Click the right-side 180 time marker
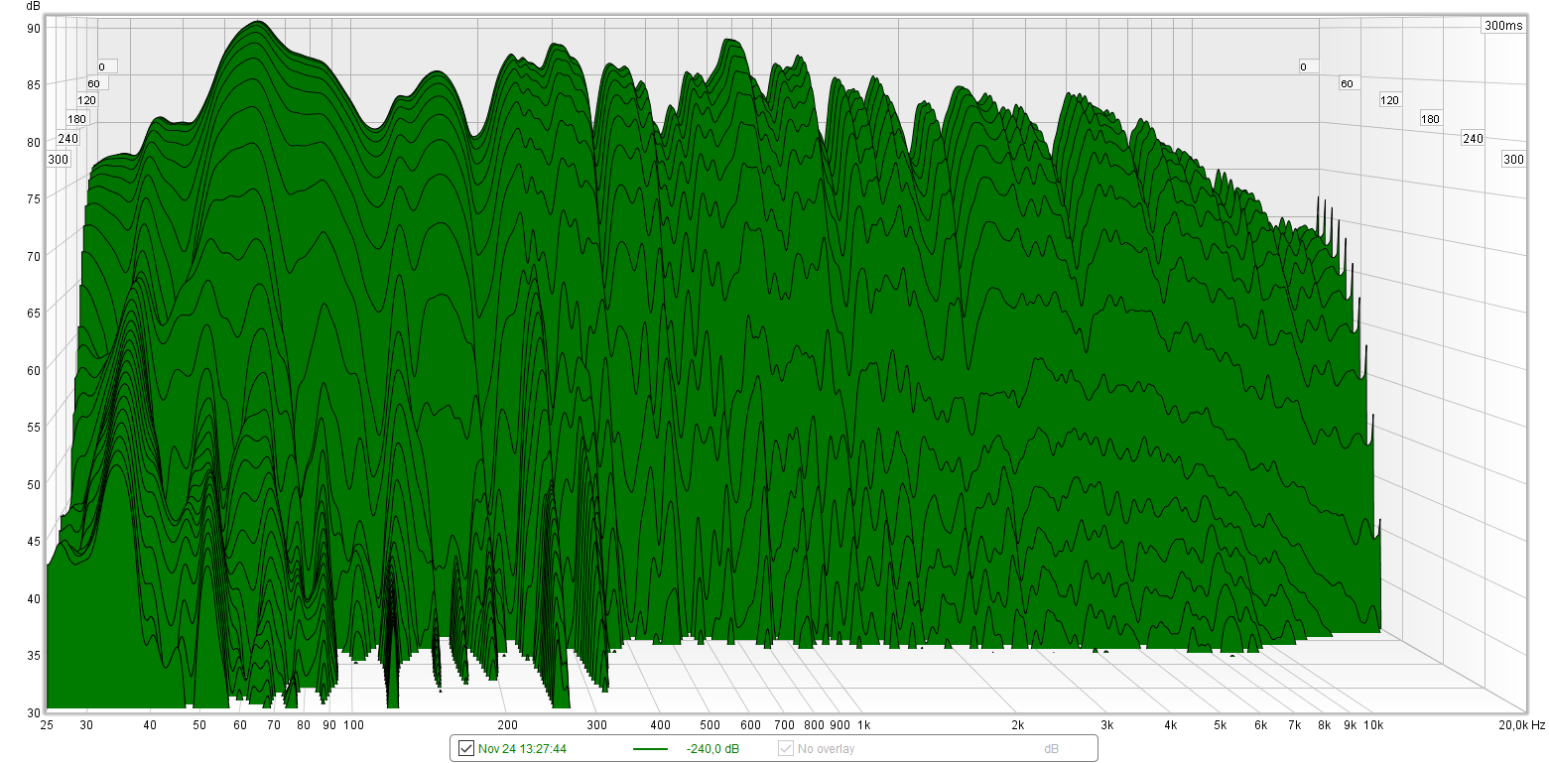Screen dimensions: 1549x763 [1430, 119]
